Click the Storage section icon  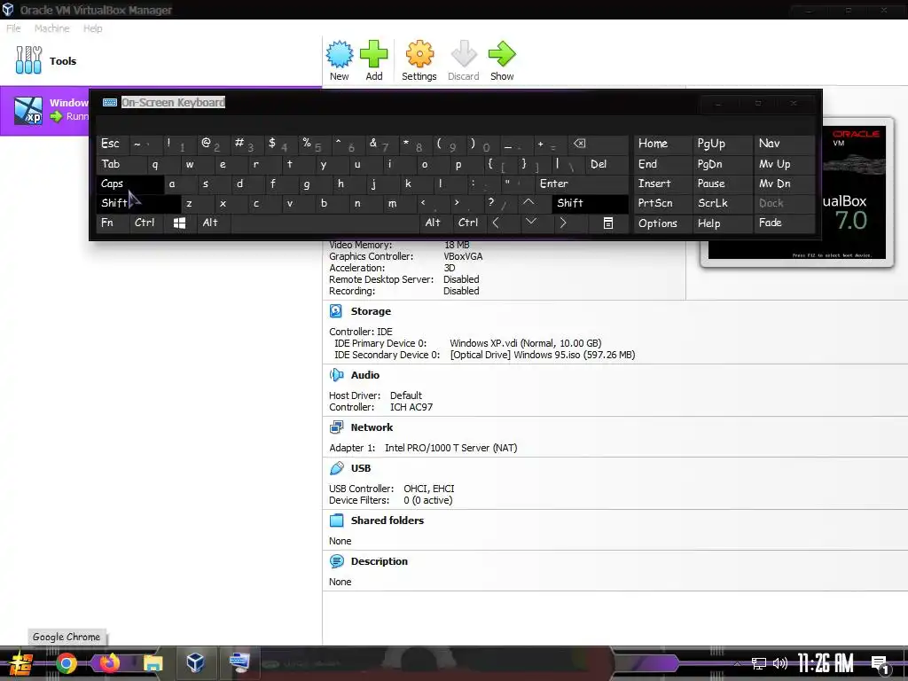[336, 311]
